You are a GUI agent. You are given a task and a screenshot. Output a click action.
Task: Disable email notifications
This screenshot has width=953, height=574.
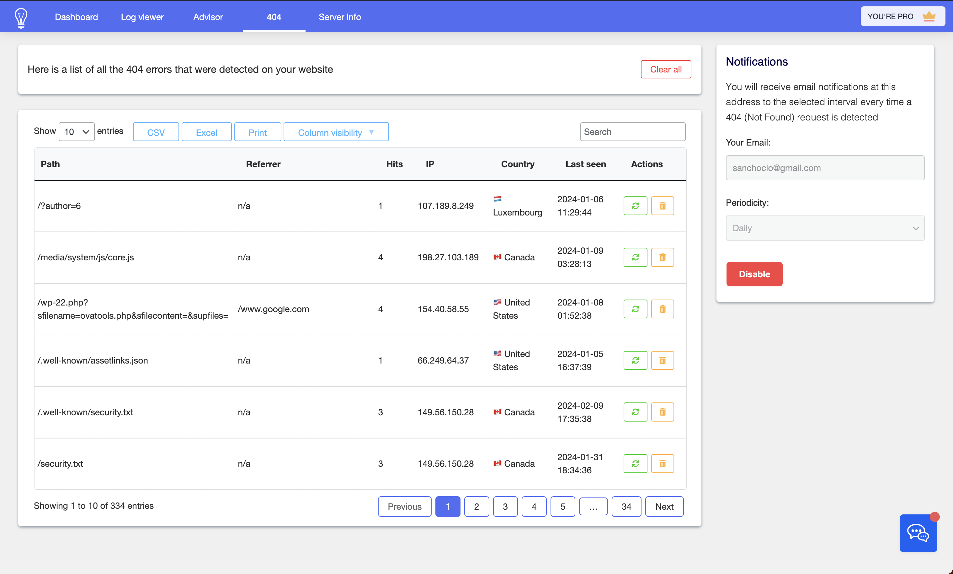tap(754, 274)
